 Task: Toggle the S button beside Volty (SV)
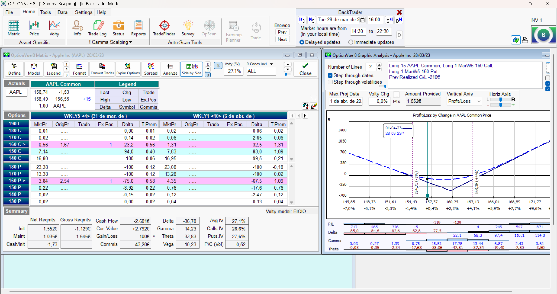[x=218, y=66]
